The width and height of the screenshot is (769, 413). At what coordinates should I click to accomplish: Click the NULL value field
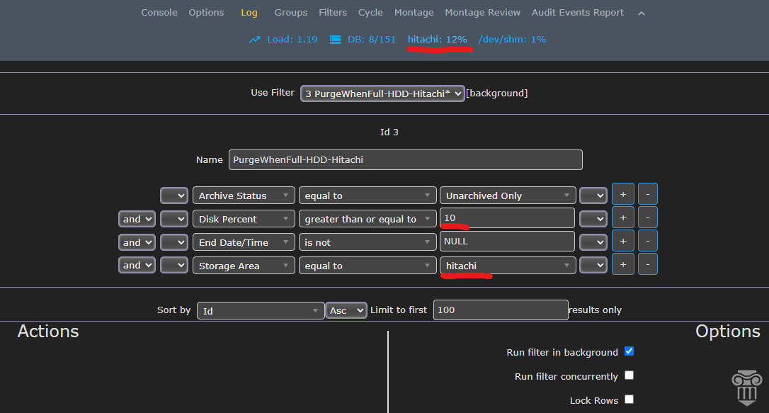pyautogui.click(x=507, y=241)
